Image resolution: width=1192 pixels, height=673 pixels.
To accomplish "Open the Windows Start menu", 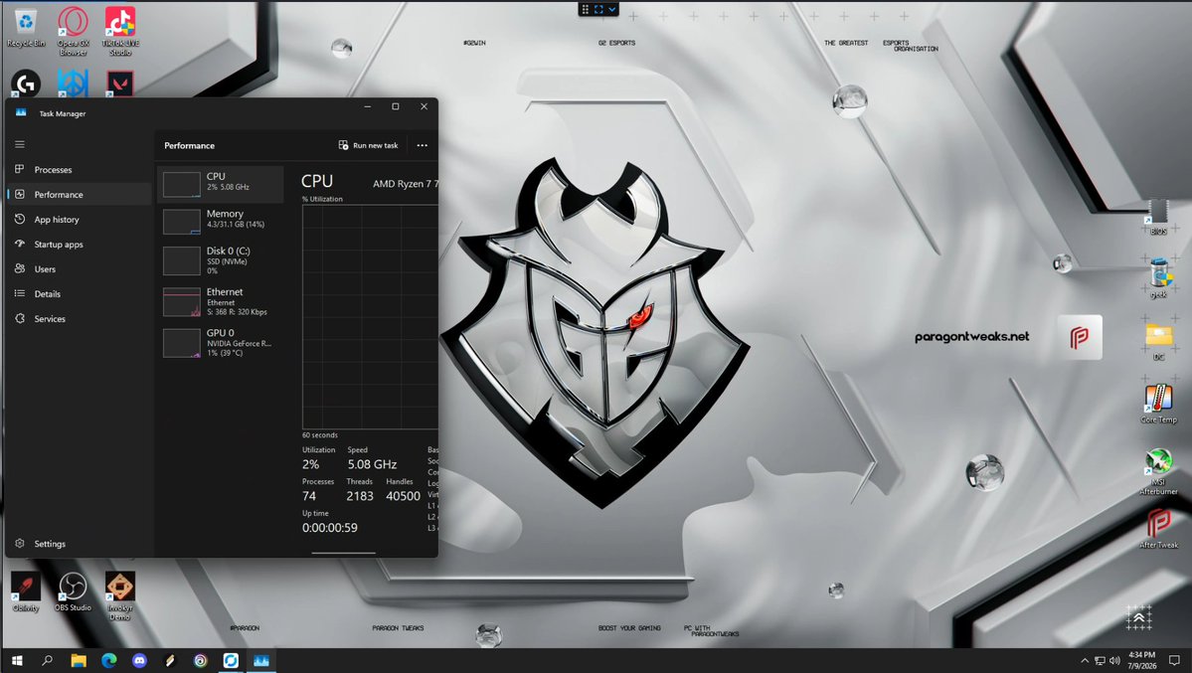I will [x=17, y=661].
